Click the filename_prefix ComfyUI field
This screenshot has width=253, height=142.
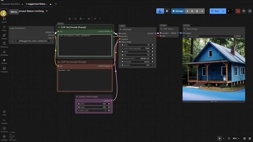[x=213, y=36]
